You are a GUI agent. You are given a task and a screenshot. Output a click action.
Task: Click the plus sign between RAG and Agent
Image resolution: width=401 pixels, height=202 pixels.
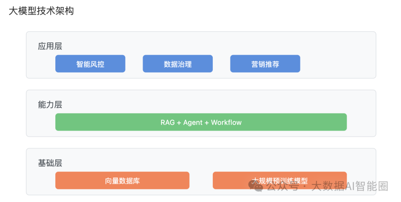pos(179,123)
